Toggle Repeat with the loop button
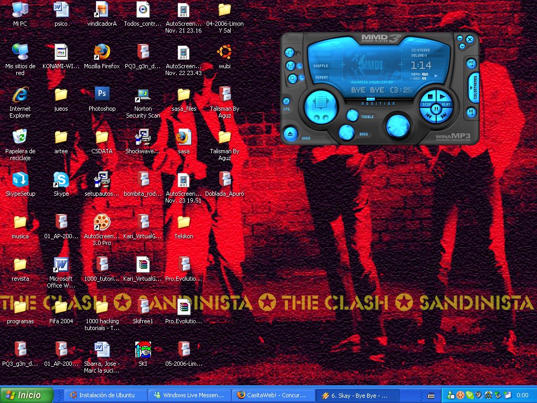The height and width of the screenshot is (403, 537). click(293, 79)
